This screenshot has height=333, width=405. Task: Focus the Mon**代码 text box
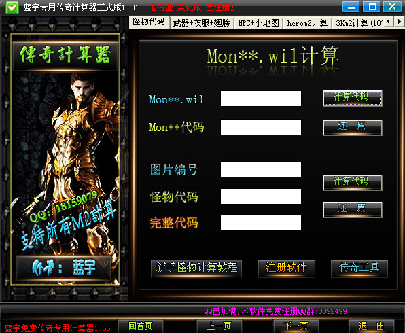(261, 127)
